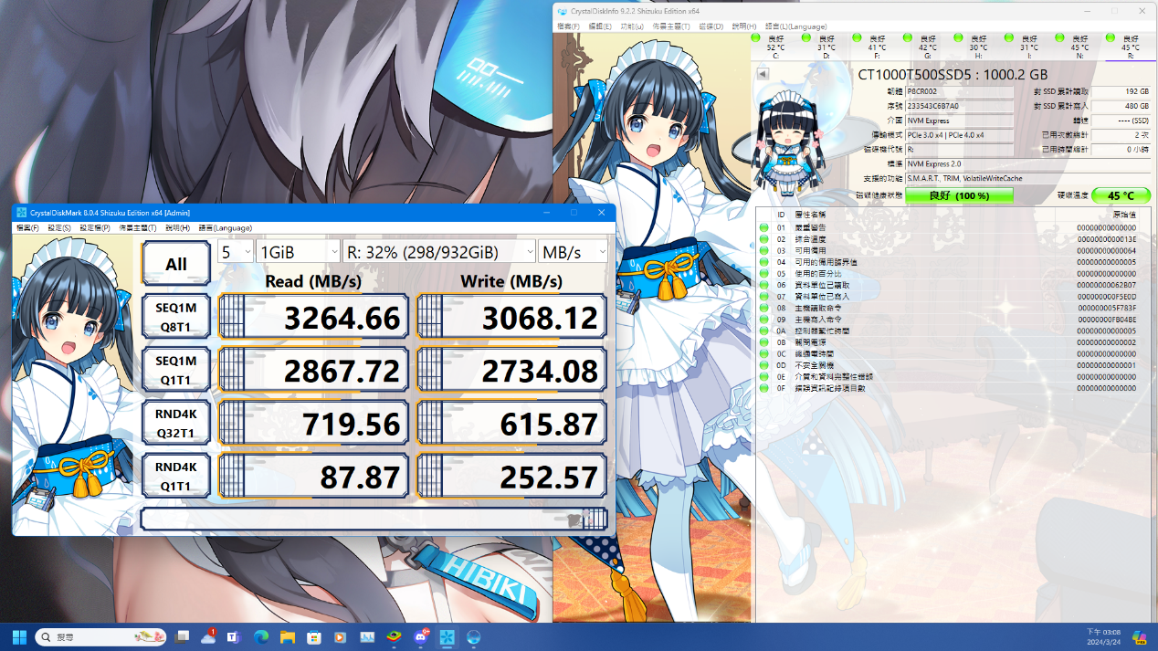Open Task View on the taskbar
The width and height of the screenshot is (1158, 651).
click(183, 636)
